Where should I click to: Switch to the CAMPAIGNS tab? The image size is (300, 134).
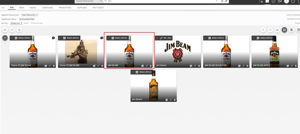point(47,8)
